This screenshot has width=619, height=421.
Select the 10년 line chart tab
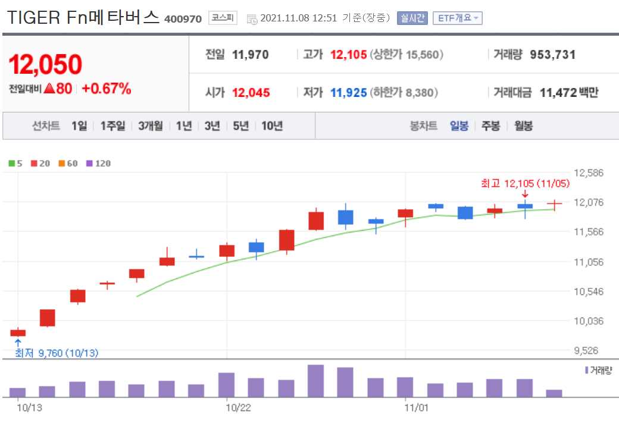pyautogui.click(x=272, y=126)
